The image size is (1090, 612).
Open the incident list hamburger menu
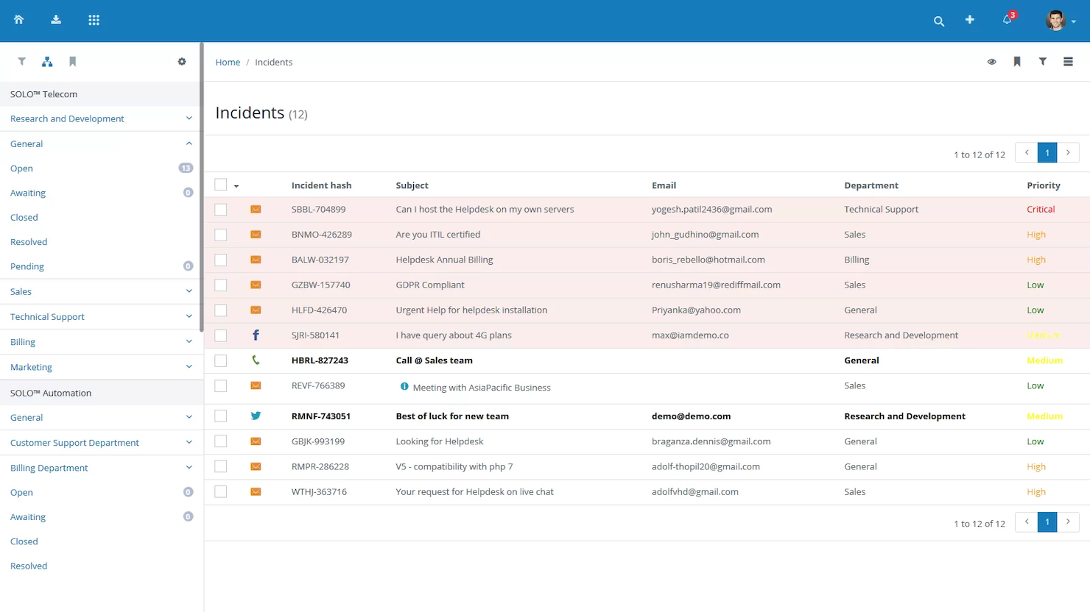1068,62
